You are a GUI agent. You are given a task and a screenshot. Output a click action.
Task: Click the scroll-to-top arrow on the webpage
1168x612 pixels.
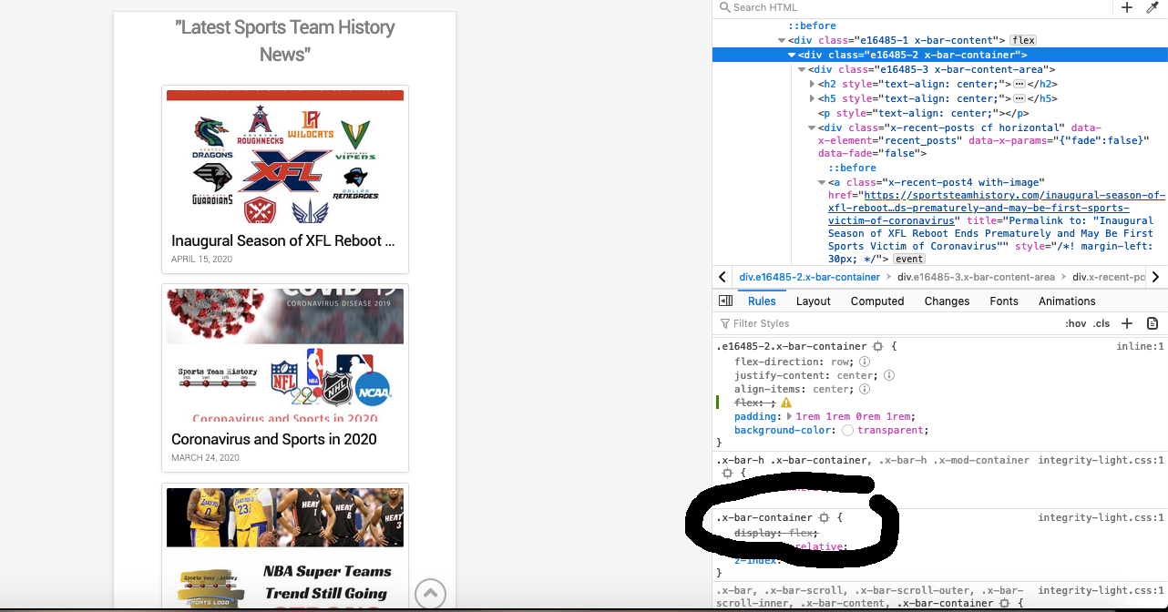430,594
